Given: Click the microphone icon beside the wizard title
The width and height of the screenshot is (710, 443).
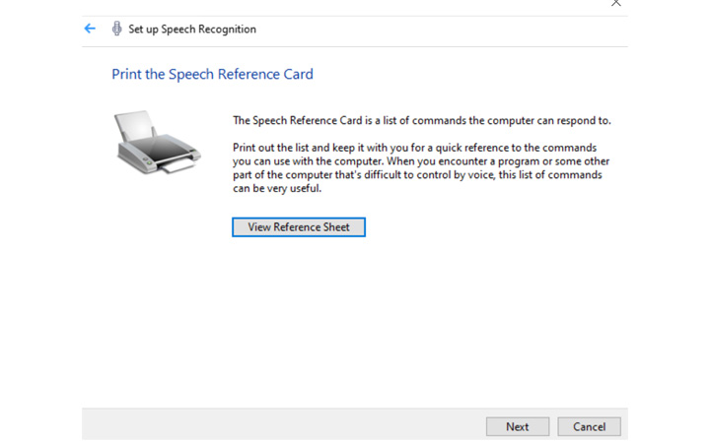Looking at the screenshot, I should 116,29.
